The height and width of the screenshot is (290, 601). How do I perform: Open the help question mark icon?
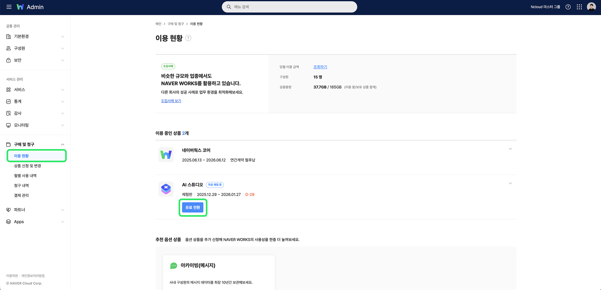point(568,7)
